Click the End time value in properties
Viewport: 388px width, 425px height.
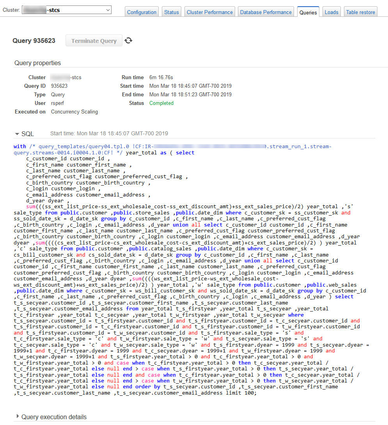(x=190, y=94)
